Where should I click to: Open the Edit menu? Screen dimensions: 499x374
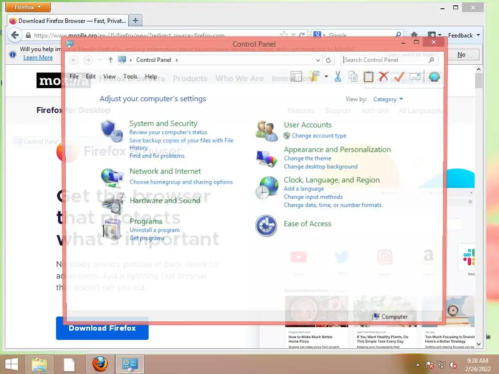click(91, 76)
